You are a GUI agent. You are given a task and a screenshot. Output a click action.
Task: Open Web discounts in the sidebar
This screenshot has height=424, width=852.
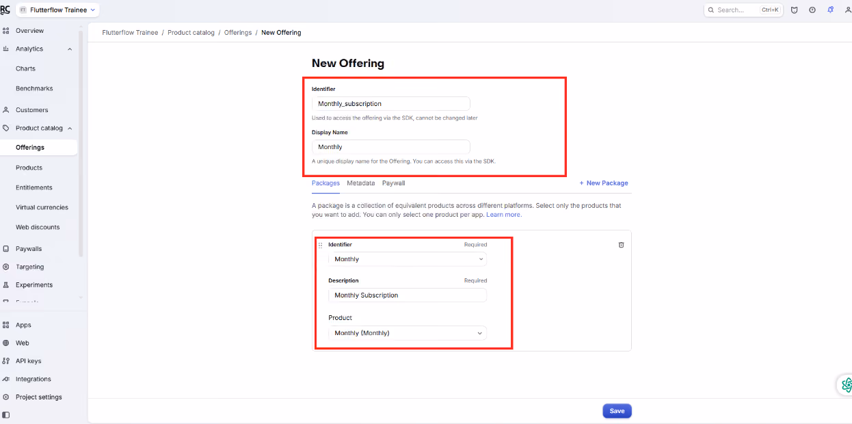(38, 227)
